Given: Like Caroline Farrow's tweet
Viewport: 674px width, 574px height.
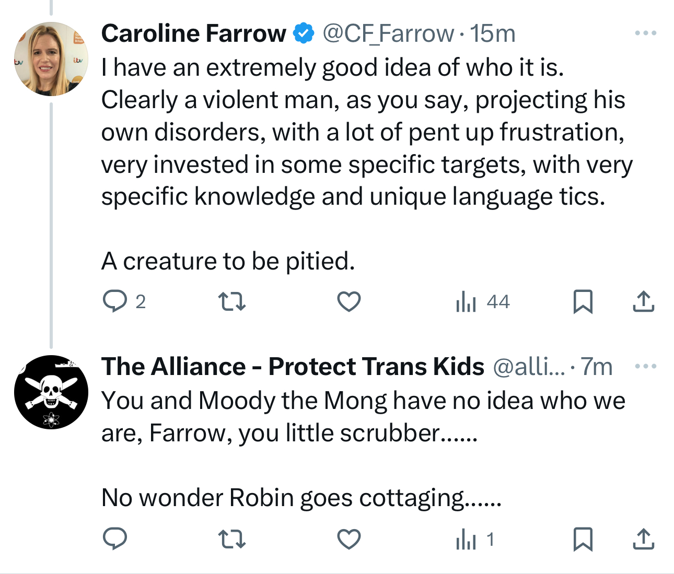Looking at the screenshot, I should pyautogui.click(x=348, y=301).
